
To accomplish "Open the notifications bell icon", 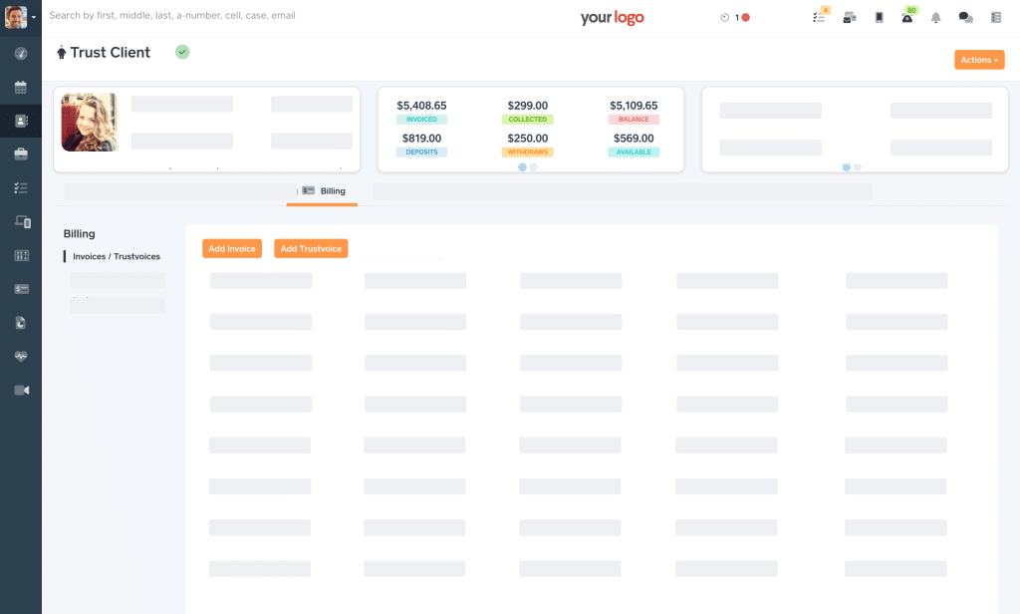I will pos(935,17).
